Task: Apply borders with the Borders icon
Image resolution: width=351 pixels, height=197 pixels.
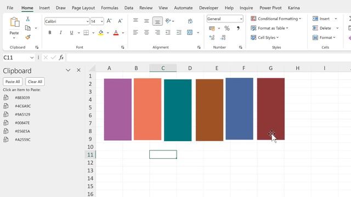Action: click(86, 33)
